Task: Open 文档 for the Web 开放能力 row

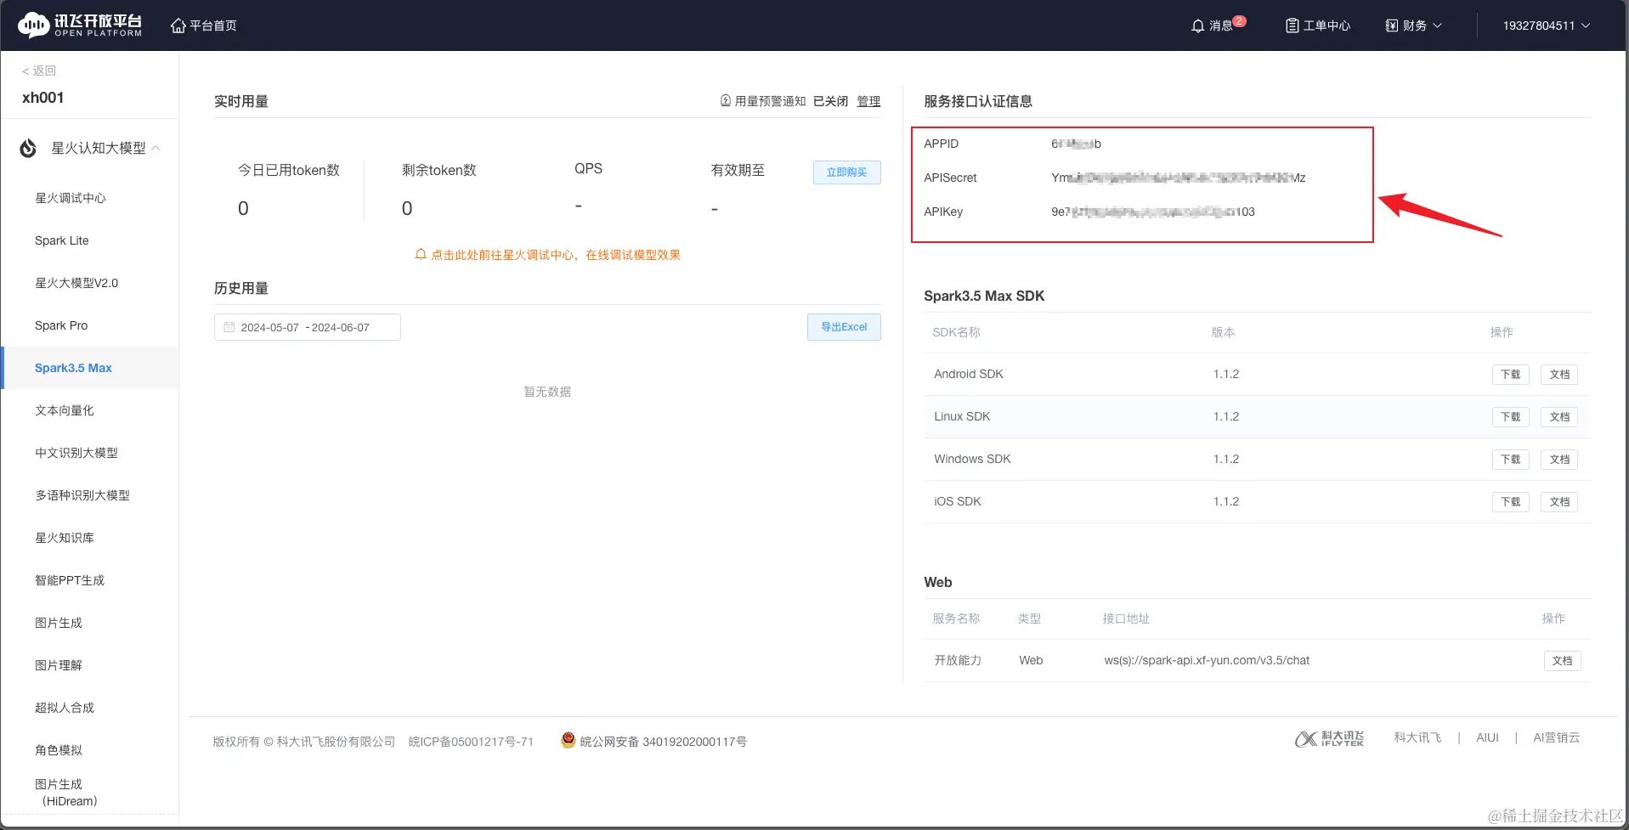Action: (x=1562, y=661)
